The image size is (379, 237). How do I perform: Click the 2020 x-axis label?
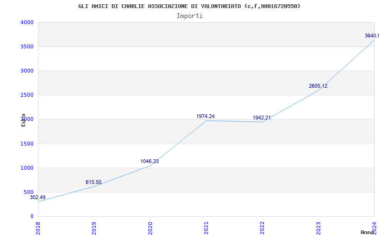point(150,228)
